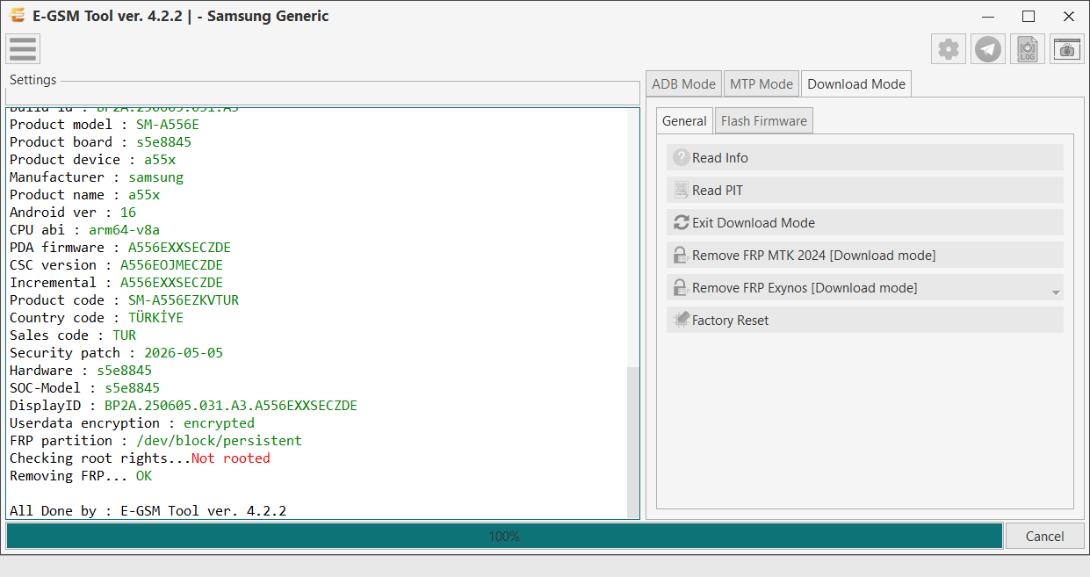1090x577 pixels.
Task: Click the Product device value a55x
Action: [x=160, y=160]
